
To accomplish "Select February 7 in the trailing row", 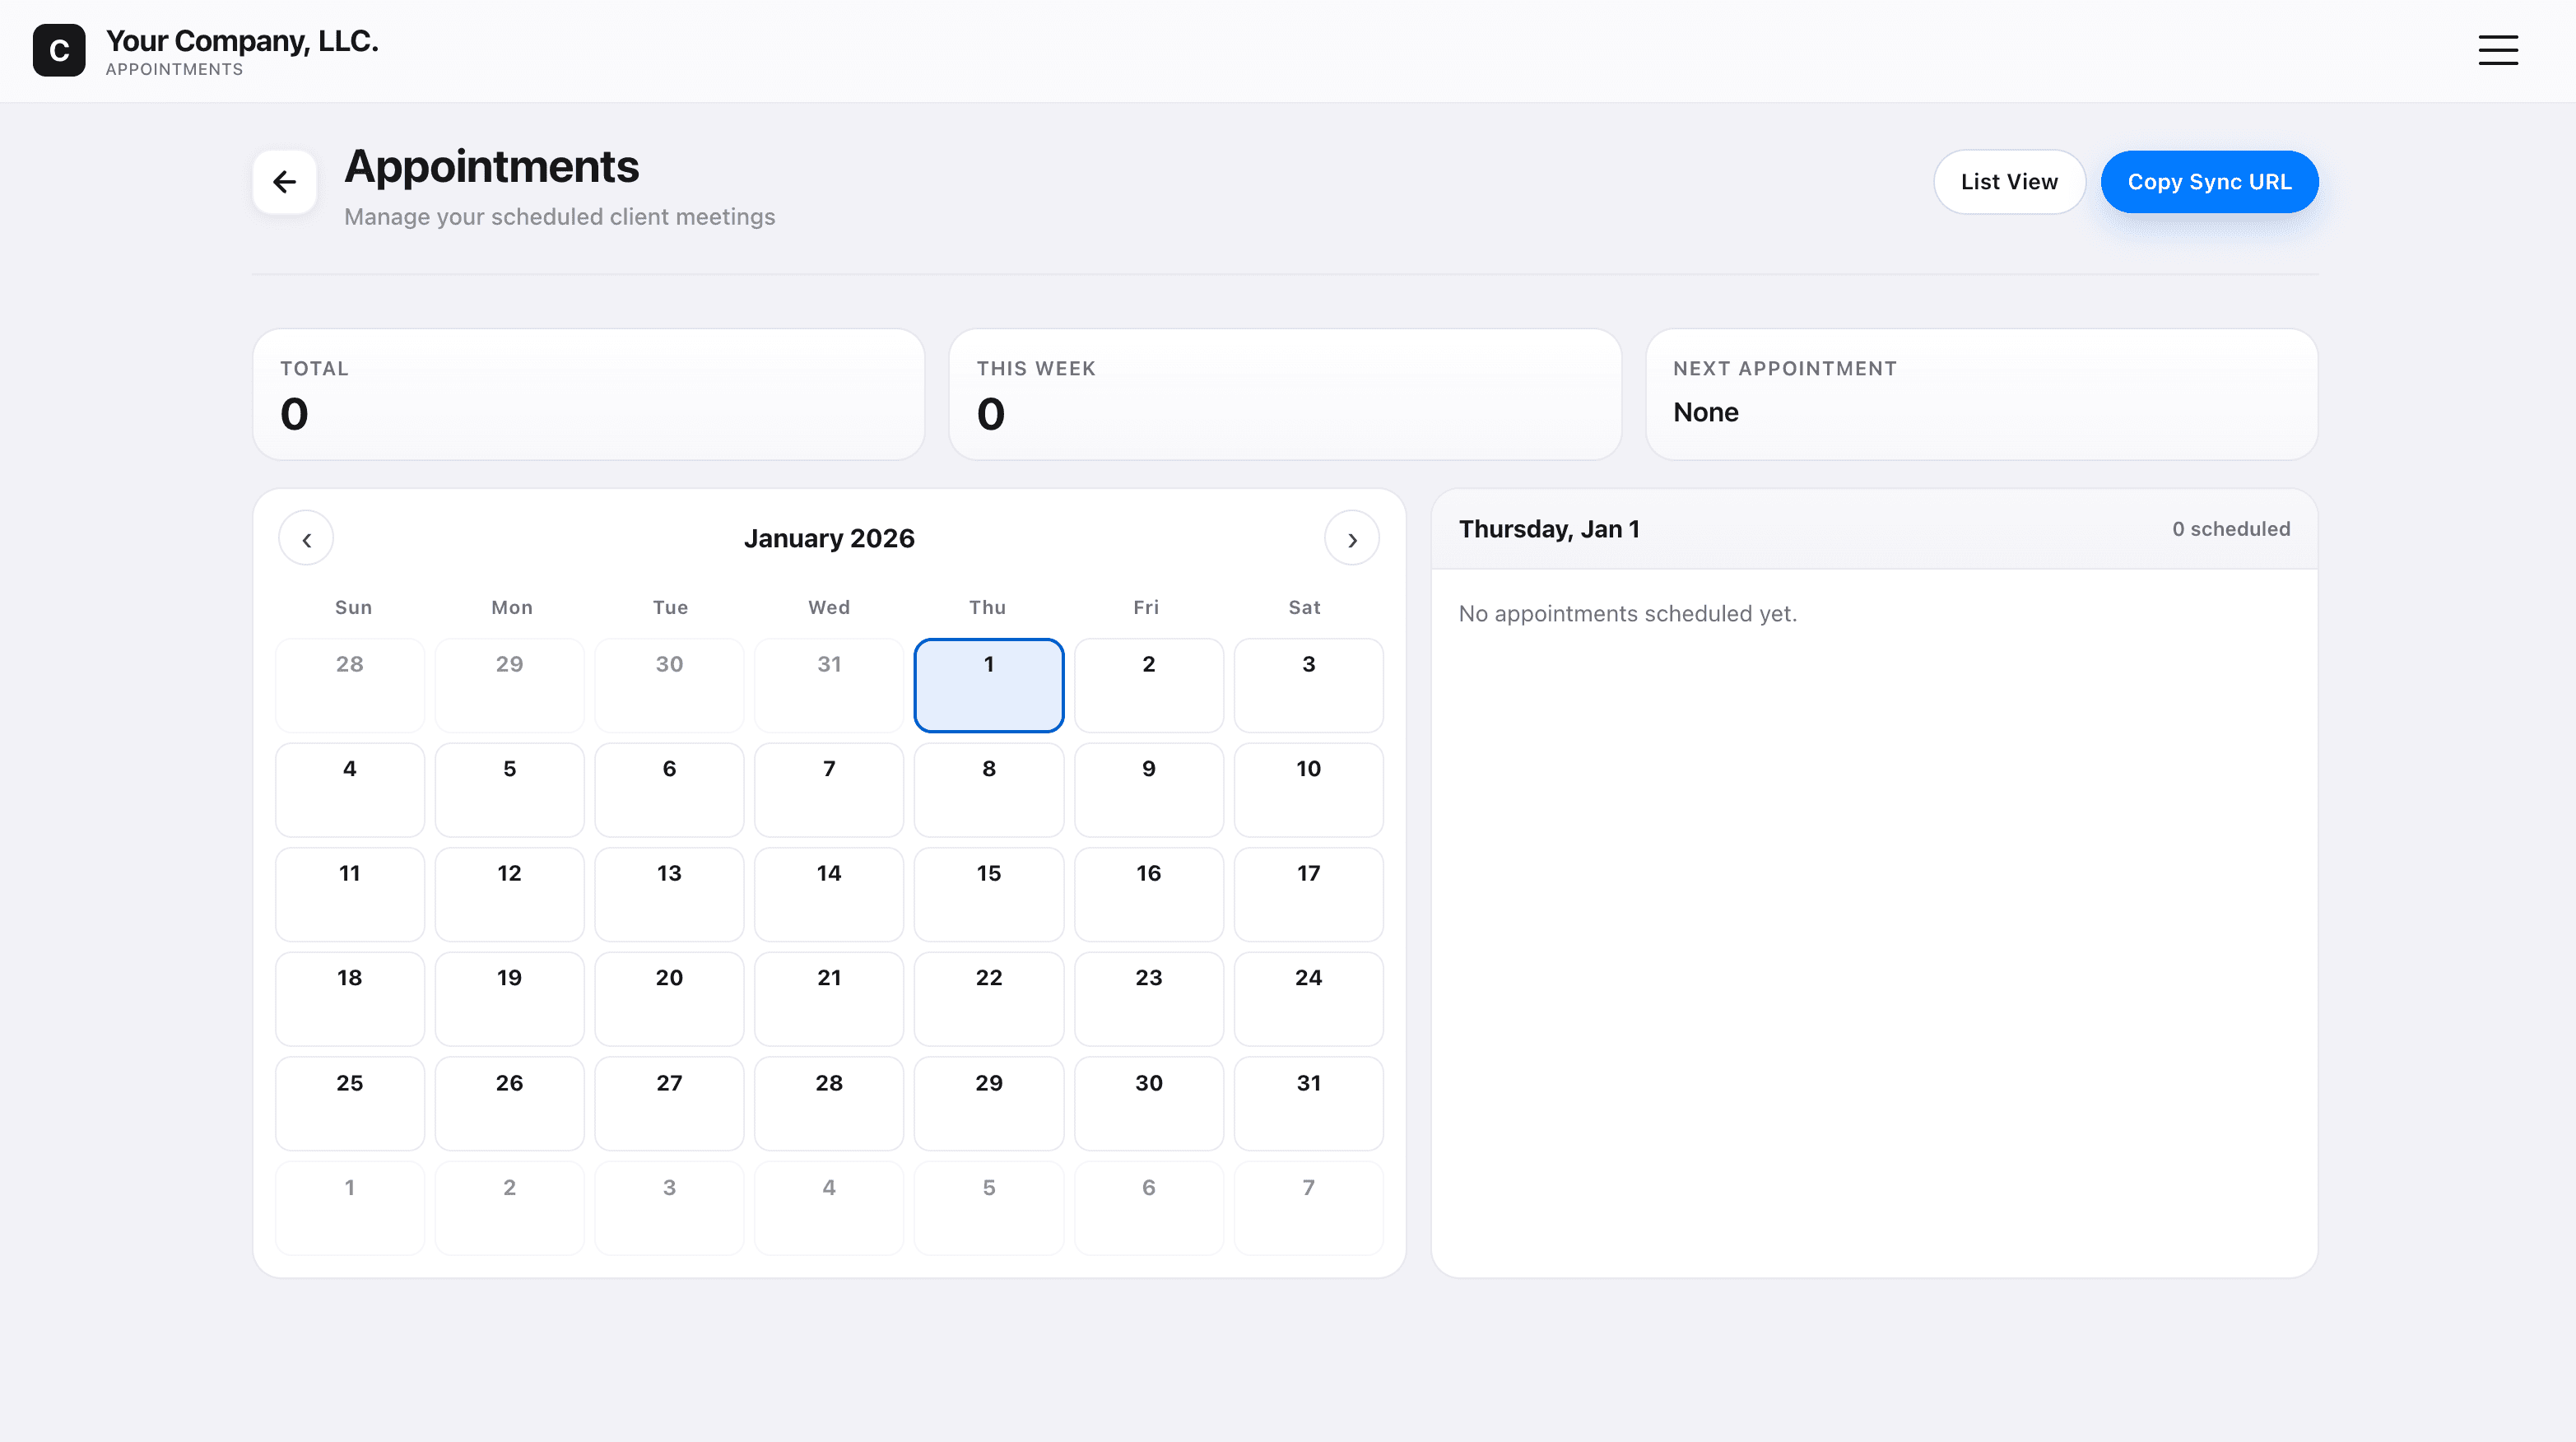I will coord(1308,1208).
